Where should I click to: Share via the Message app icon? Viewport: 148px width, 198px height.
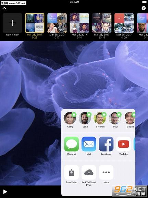coord(72,144)
